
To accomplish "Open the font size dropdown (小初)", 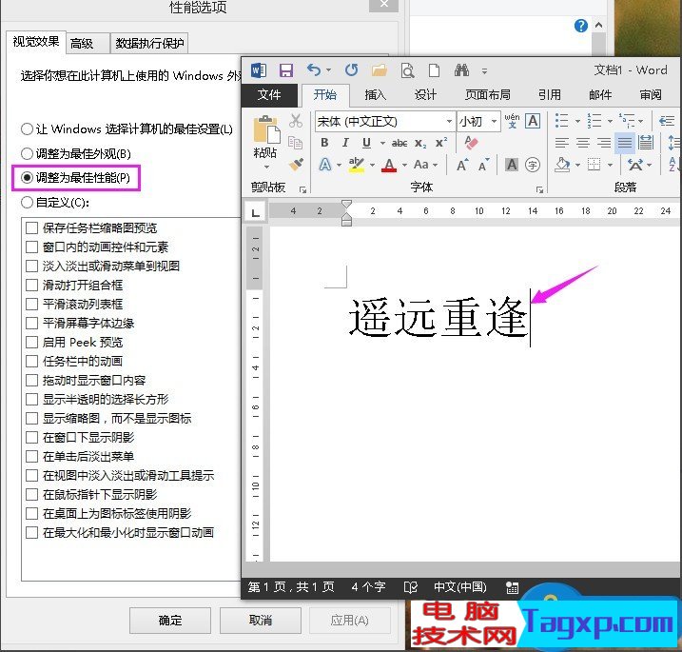I will [494, 121].
